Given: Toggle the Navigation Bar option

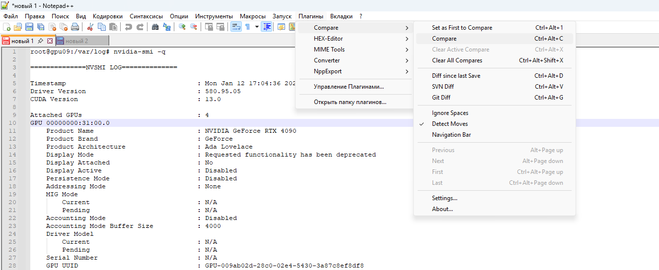Looking at the screenshot, I should click(x=451, y=135).
